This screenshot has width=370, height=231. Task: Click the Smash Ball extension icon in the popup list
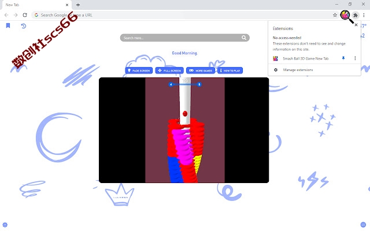pyautogui.click(x=275, y=58)
